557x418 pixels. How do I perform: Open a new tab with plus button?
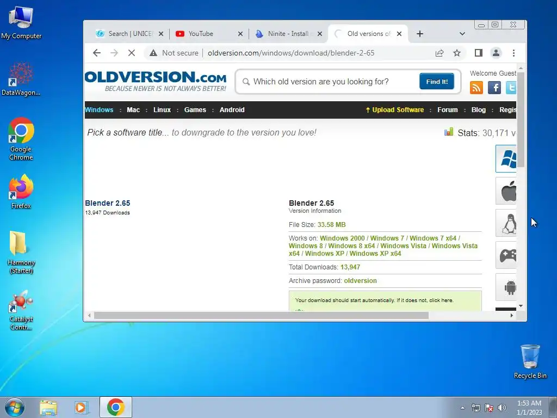coord(419,34)
